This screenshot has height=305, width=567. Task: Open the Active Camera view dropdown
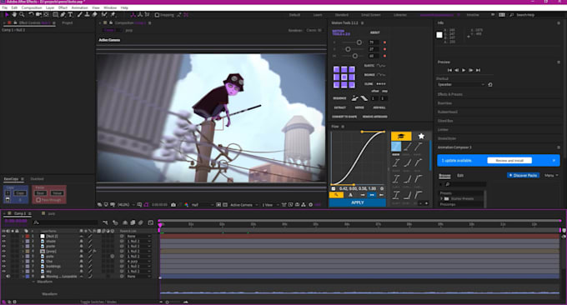click(243, 205)
